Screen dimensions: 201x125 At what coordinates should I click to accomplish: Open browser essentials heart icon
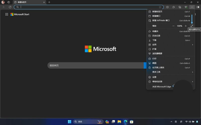pyautogui.click(x=186, y=7)
